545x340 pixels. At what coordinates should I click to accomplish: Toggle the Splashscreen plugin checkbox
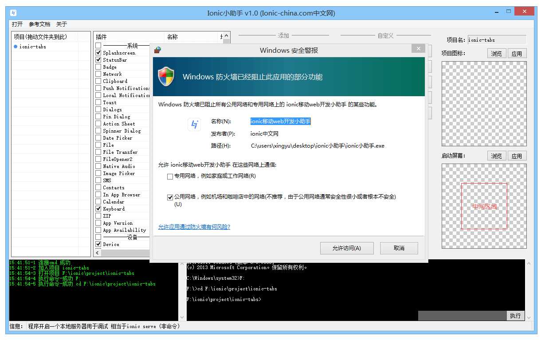(98, 53)
